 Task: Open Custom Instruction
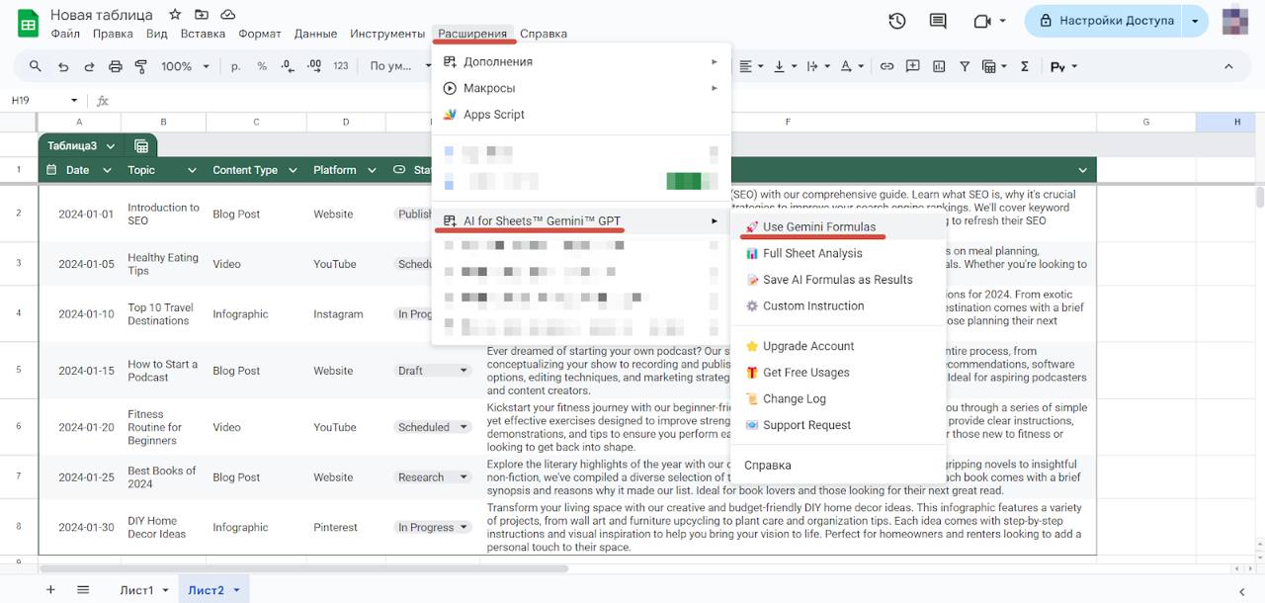838,306
